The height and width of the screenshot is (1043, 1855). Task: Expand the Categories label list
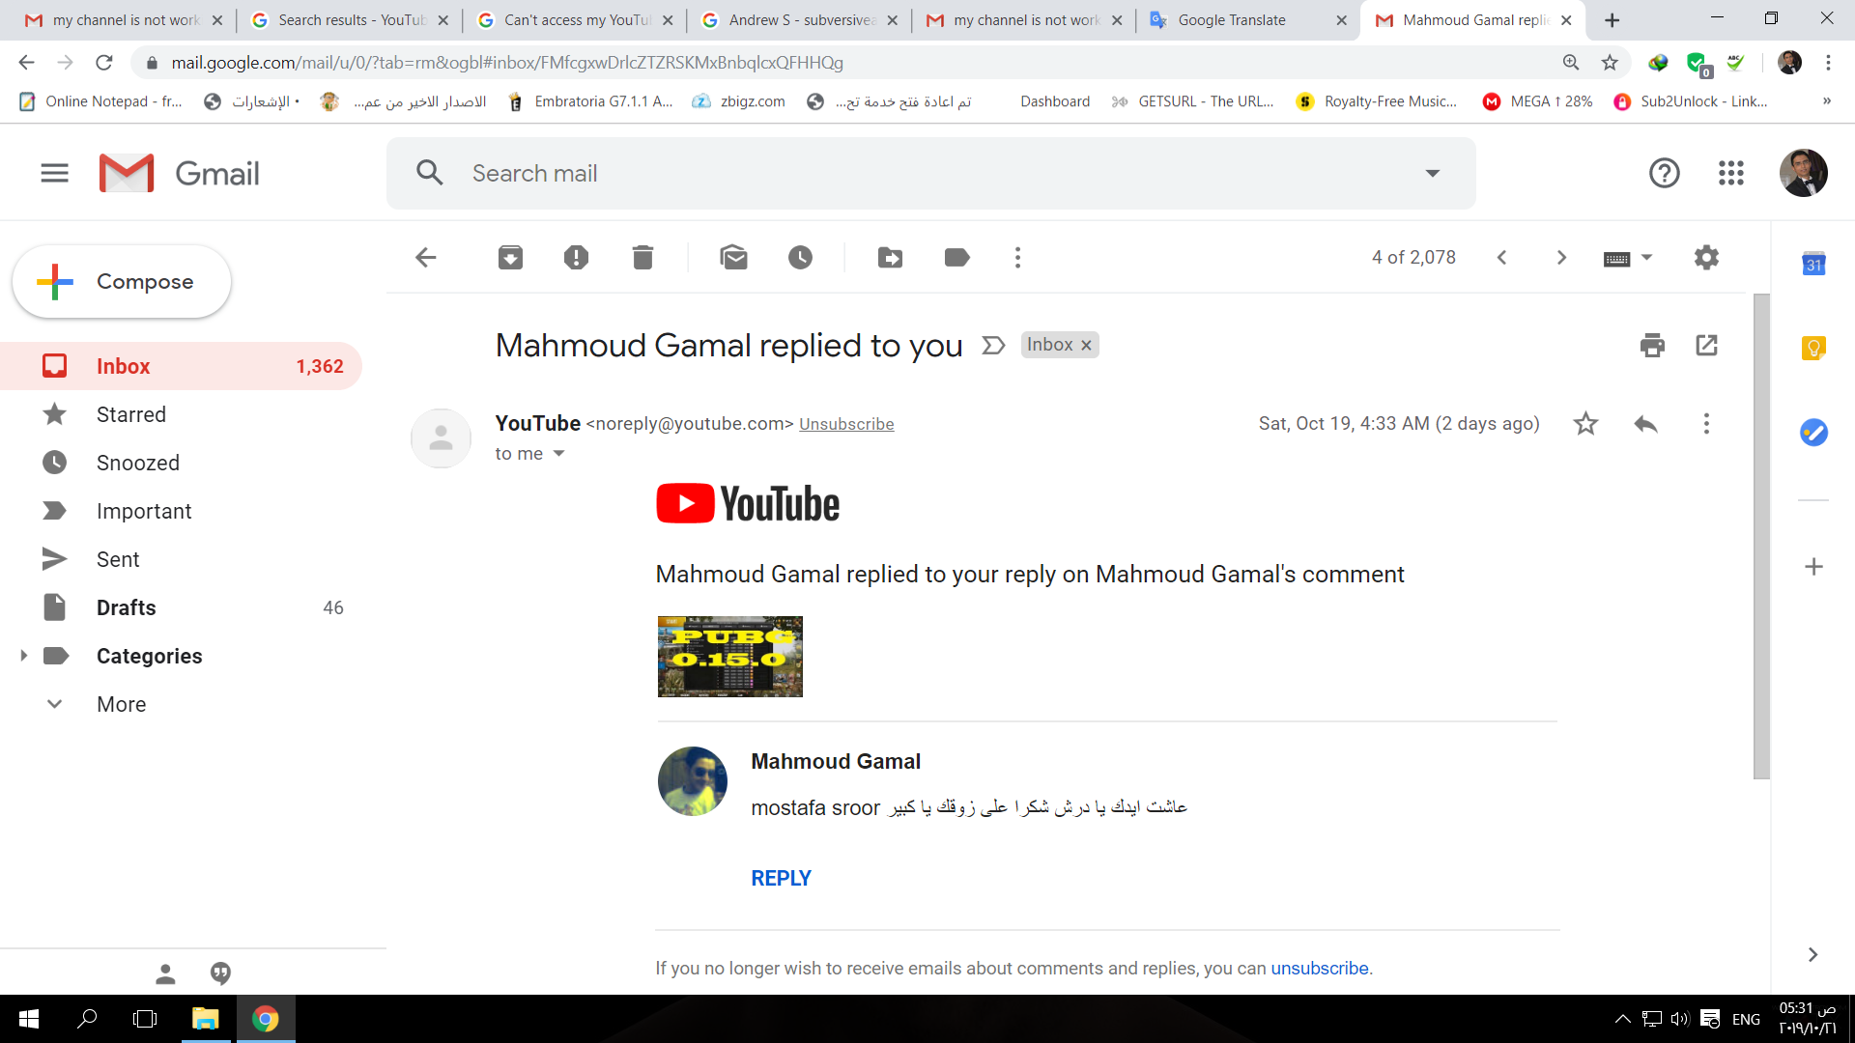pyautogui.click(x=23, y=656)
